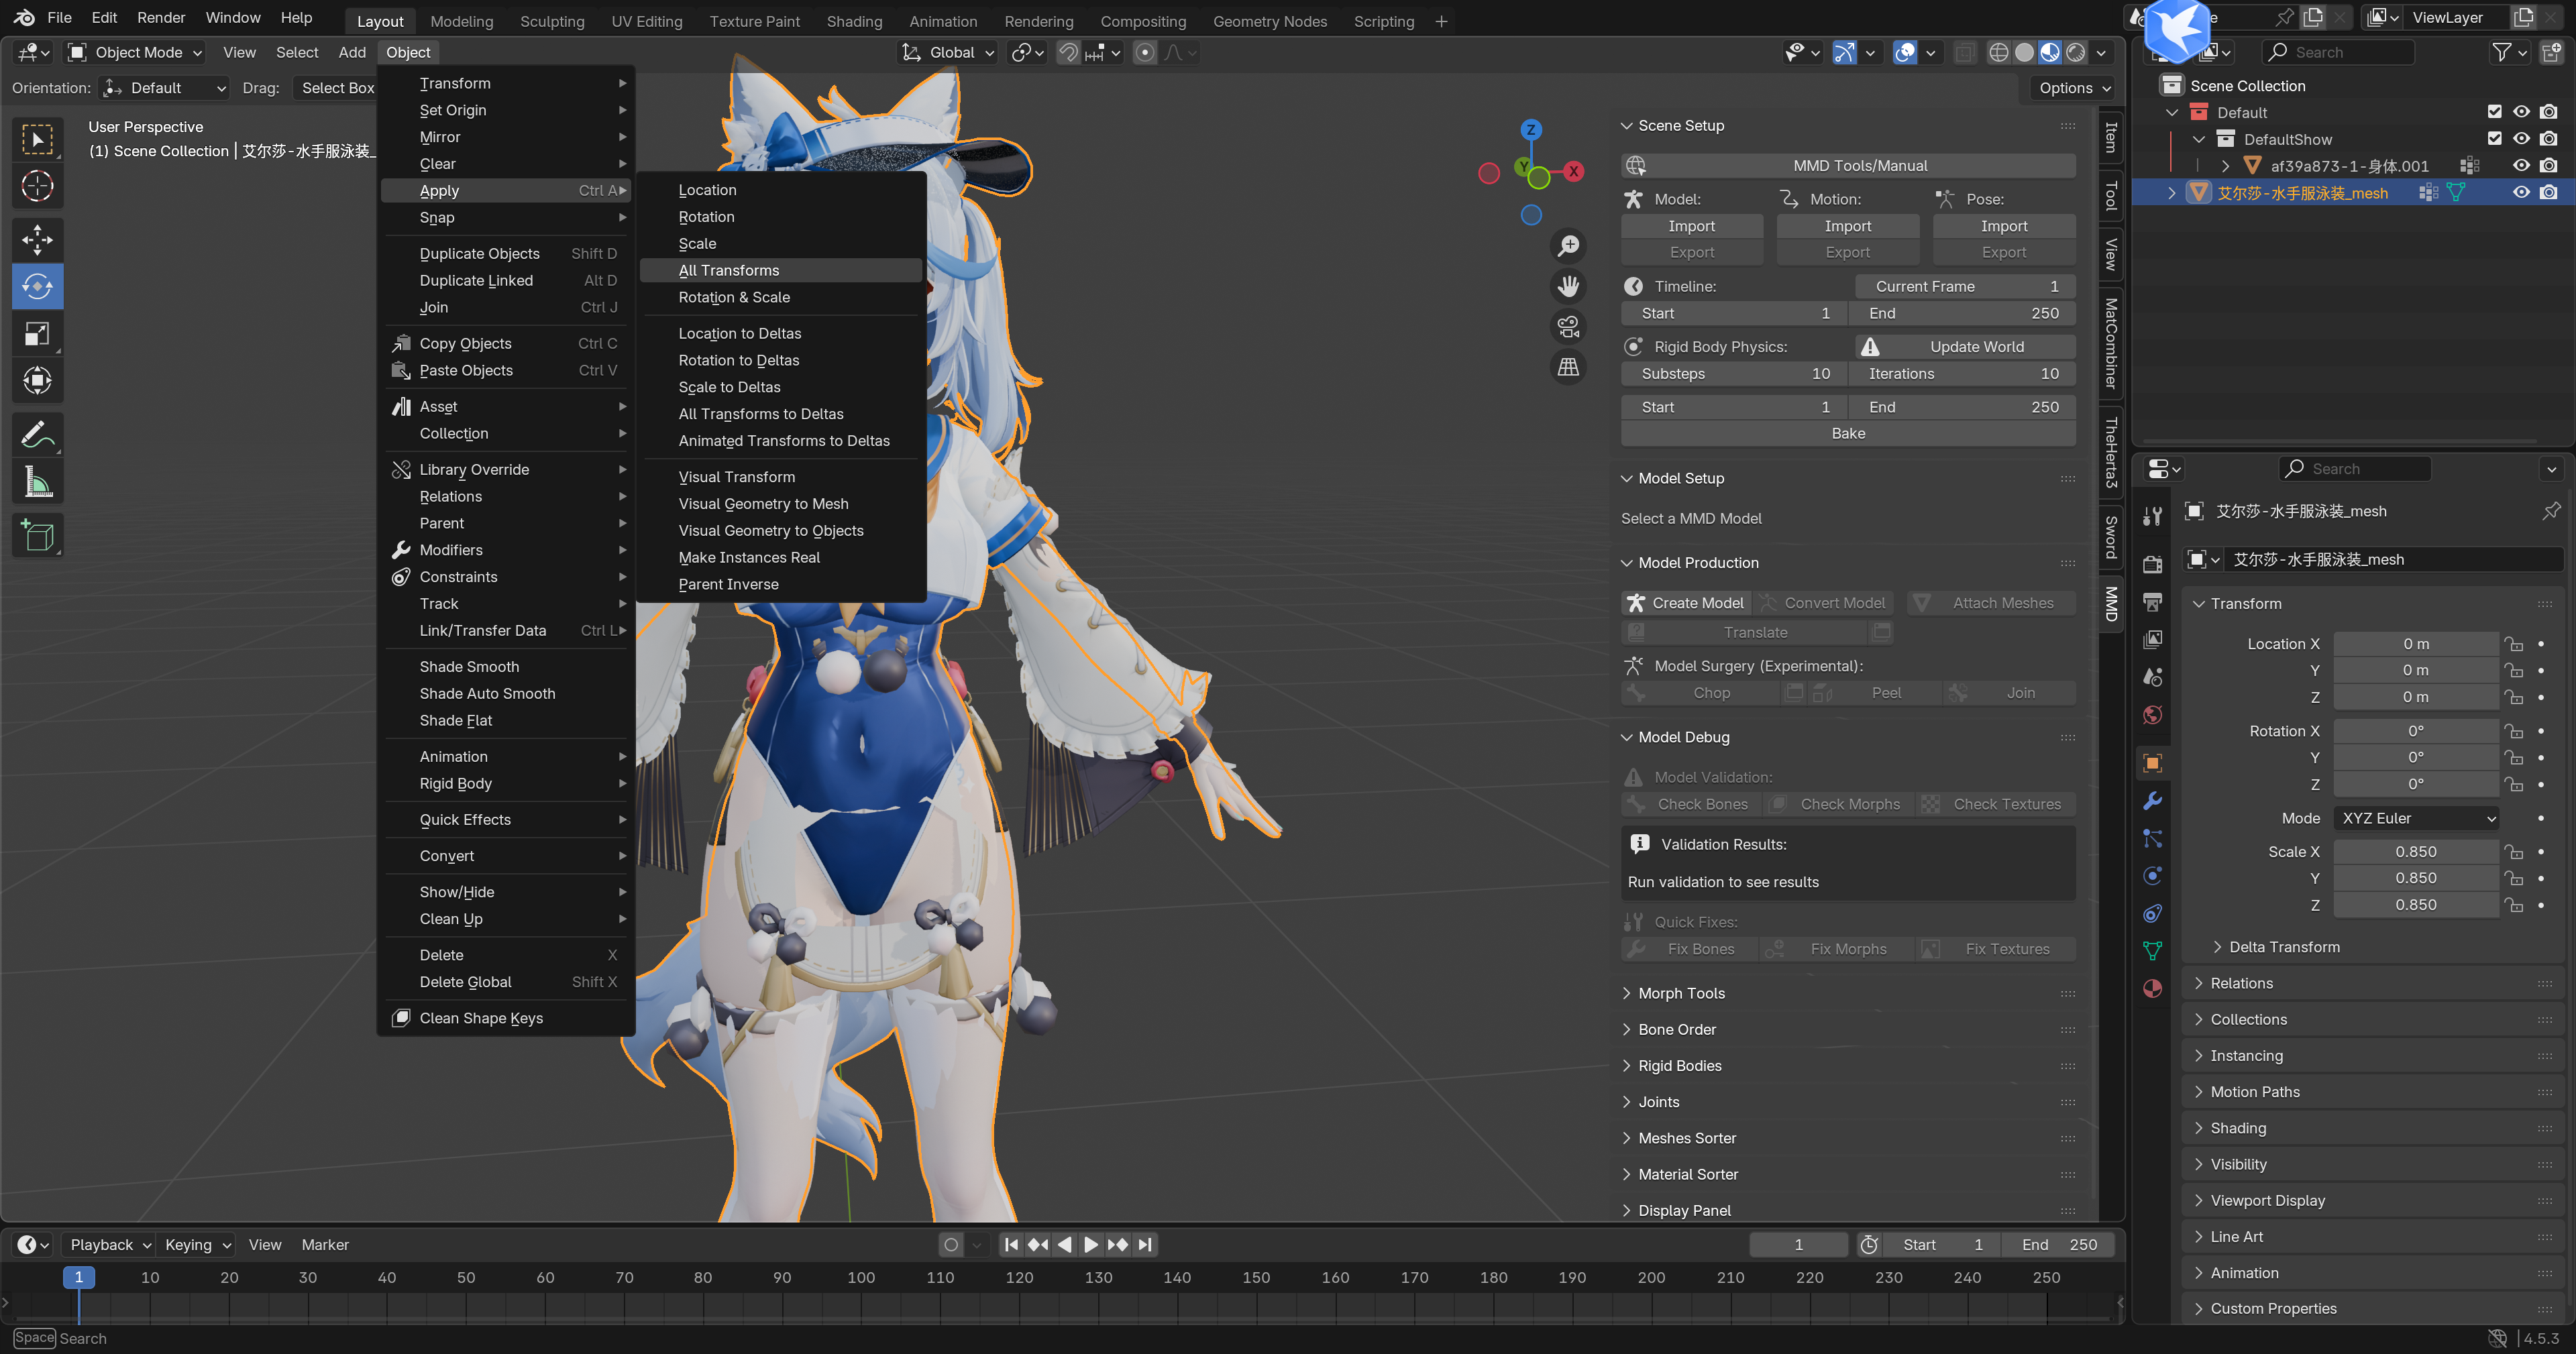The image size is (2576, 1354).
Task: Select the Move tool in toolbar
Action: coord(37,240)
